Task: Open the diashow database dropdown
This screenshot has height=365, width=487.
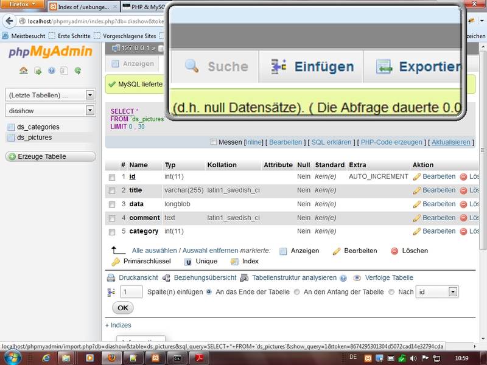Action: (51, 111)
